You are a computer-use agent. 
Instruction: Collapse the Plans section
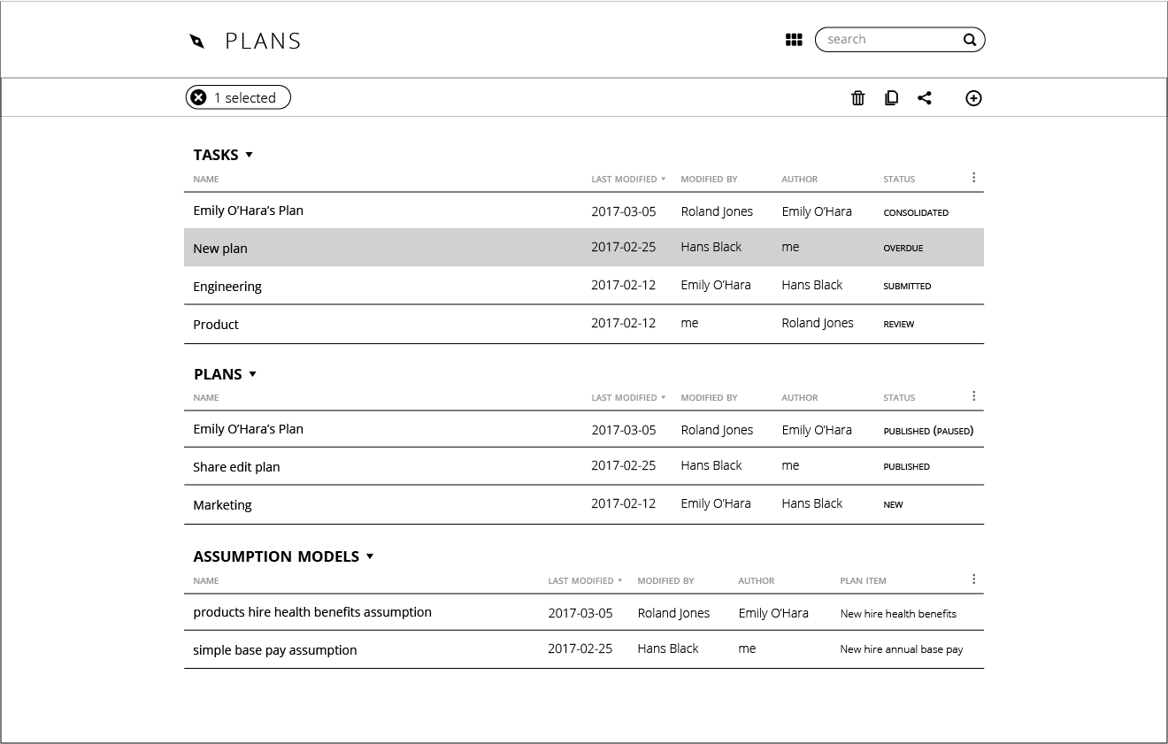[x=252, y=374]
